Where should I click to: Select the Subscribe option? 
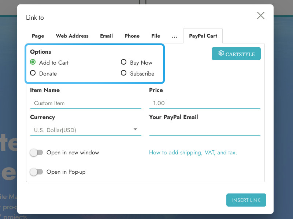tap(123, 73)
